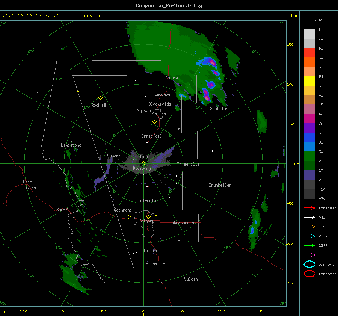Click the magenta swatch in the dBZ scale

click(x=309, y=118)
